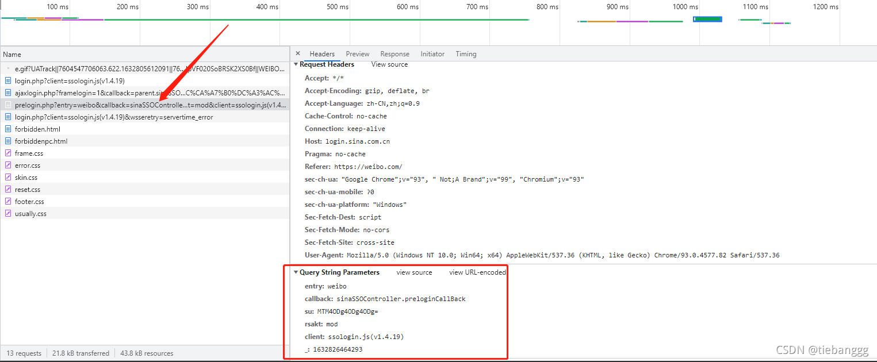Click the su: MTM4ODg4ODg4ODg= parameter
Viewport: 877px width, 362px height.
tap(341, 311)
